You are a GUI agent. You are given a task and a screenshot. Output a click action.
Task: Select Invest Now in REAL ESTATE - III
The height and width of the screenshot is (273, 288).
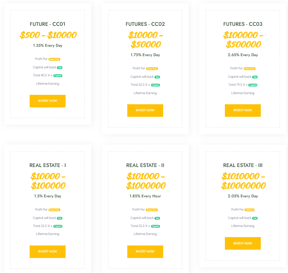click(x=243, y=243)
